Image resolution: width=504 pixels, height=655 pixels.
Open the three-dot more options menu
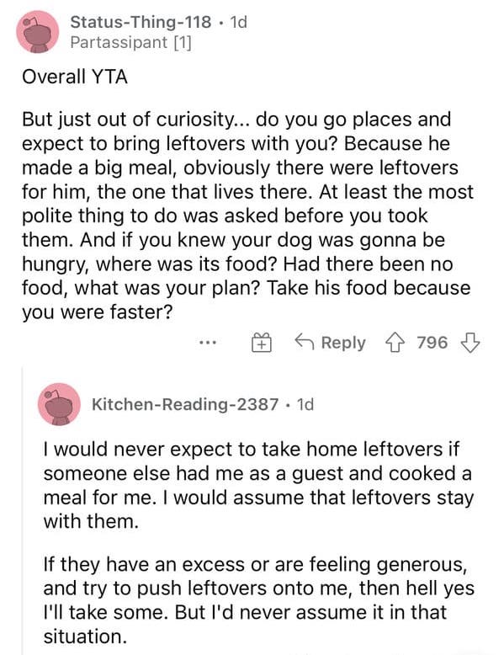[208, 343]
